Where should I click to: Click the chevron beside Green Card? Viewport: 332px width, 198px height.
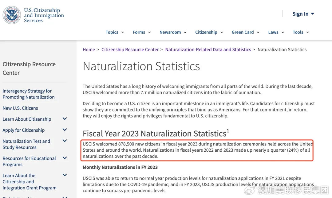pos(258,32)
